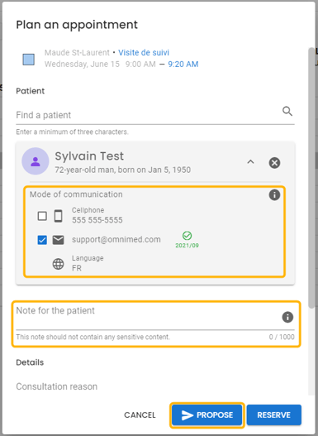This screenshot has width=318, height=436.
Task: Click the green email verified checkmark
Action: (x=187, y=236)
